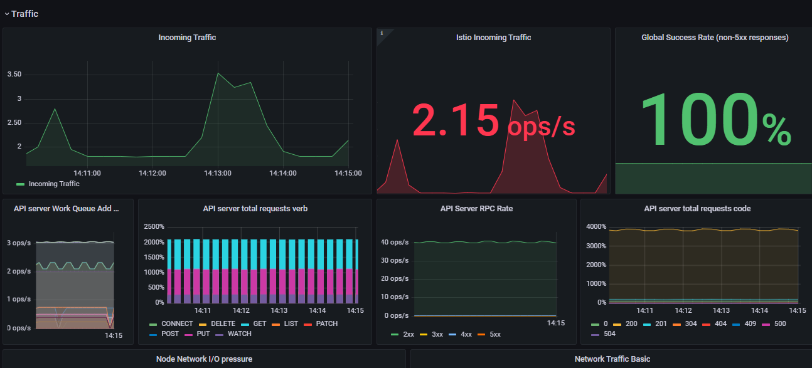Screen dimensions: 812x368
Task: Open API server total requests code title
Action: [697, 209]
